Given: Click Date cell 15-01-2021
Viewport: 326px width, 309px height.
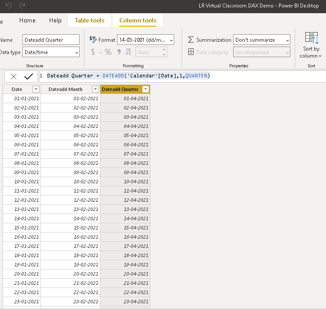Looking at the screenshot, I should [22, 228].
